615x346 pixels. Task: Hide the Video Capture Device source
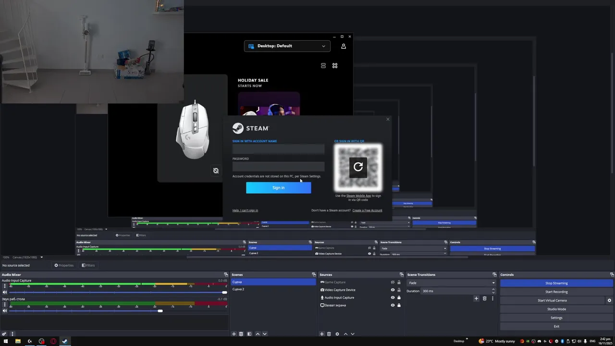tap(393, 290)
